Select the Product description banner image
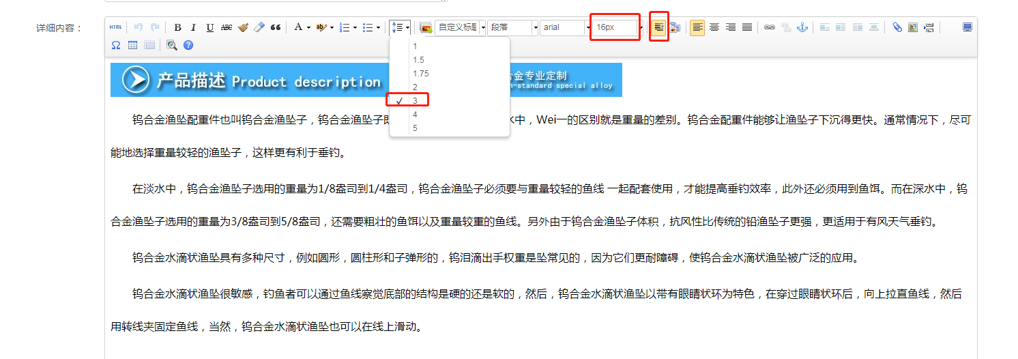 point(366,80)
